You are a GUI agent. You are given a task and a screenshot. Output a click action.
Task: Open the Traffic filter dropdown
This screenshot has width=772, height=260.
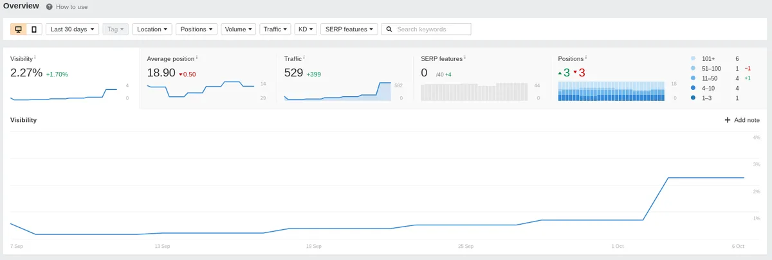point(275,29)
